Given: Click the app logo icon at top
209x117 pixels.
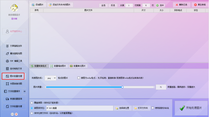Looking at the screenshot, I should pyautogui.click(x=14, y=8).
